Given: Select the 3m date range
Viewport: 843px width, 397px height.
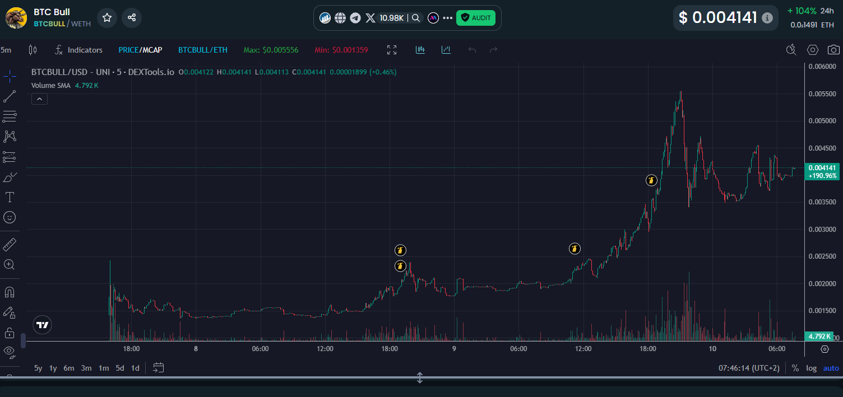Looking at the screenshot, I should pyautogui.click(x=86, y=368).
